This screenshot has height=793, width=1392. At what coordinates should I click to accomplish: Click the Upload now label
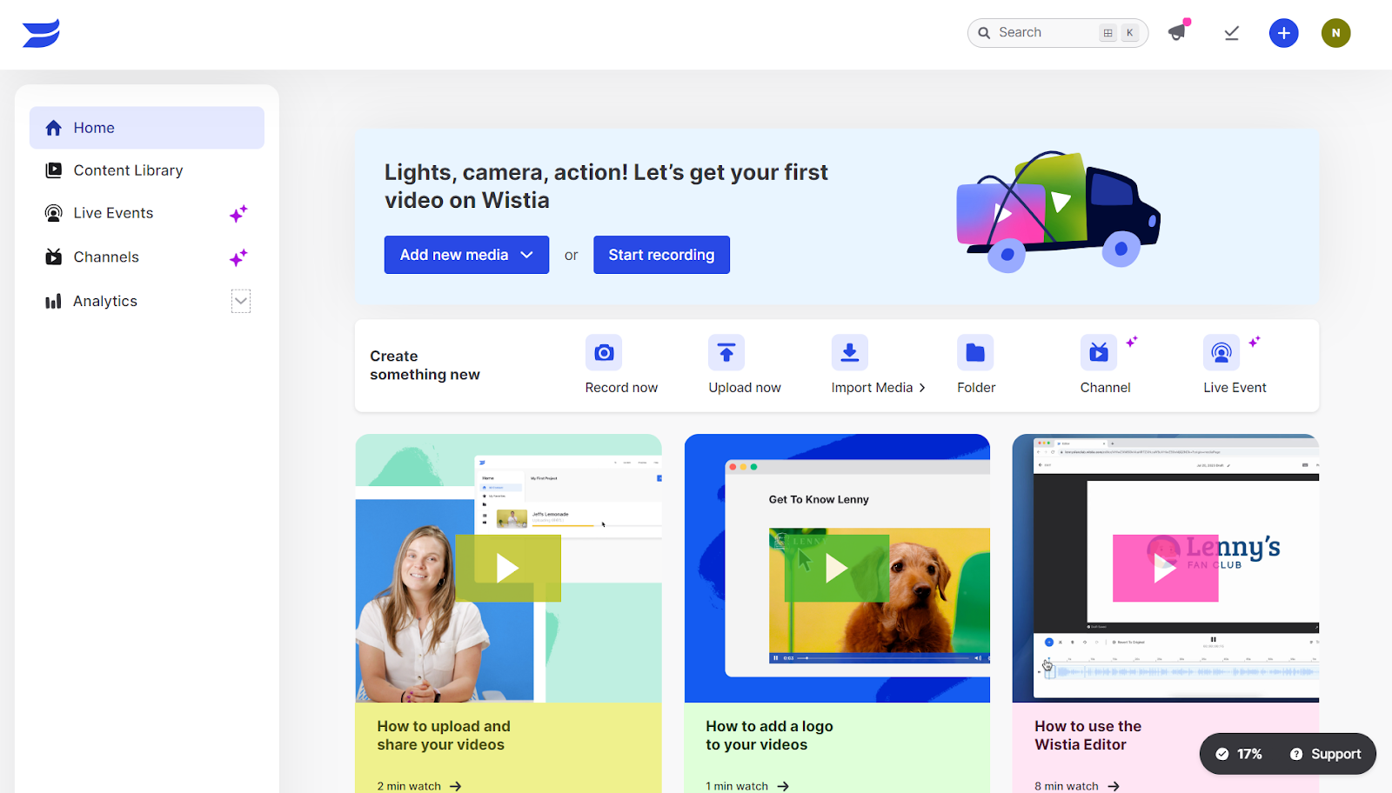click(745, 388)
